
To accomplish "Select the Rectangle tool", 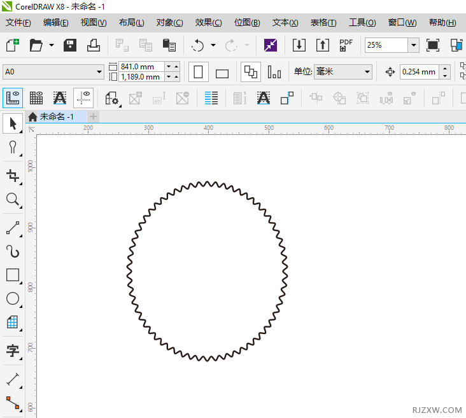I will [12, 275].
